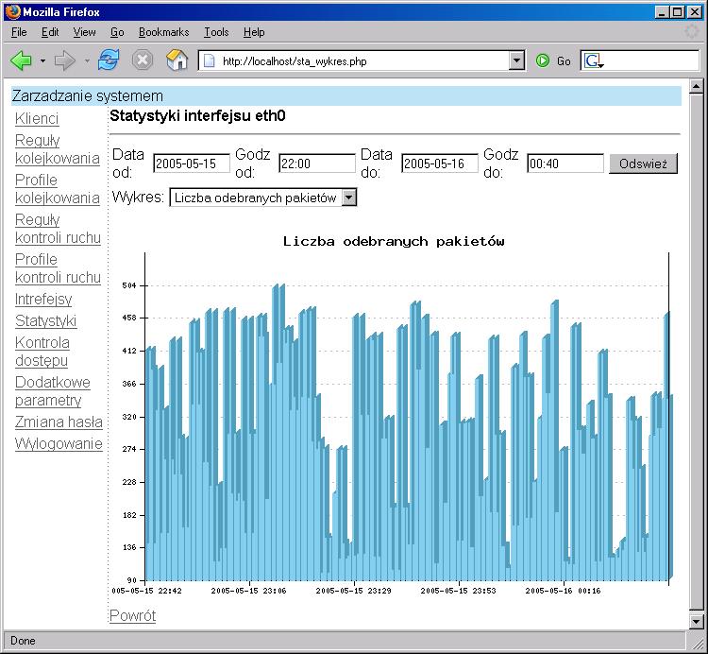
Task: Open the Reguły kontroli ruchu link
Action: tap(58, 229)
